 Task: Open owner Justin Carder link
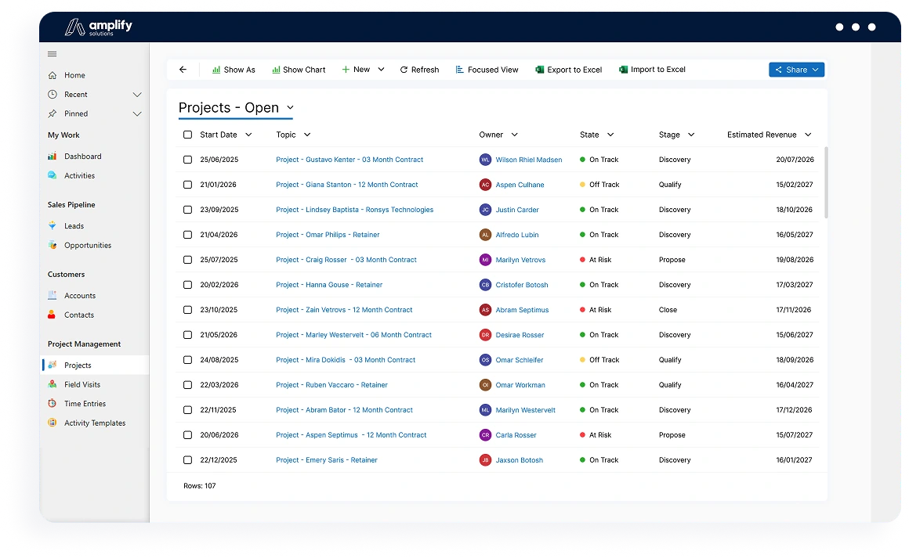coord(517,210)
